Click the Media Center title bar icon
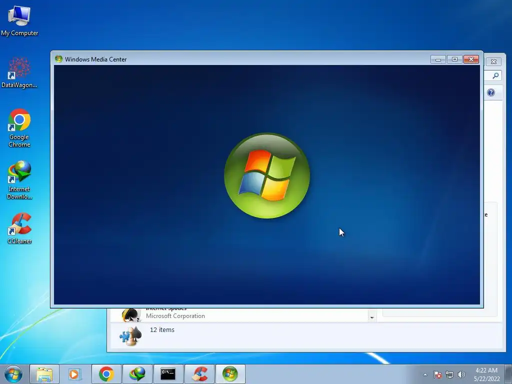This screenshot has height=384, width=512. pyautogui.click(x=59, y=59)
